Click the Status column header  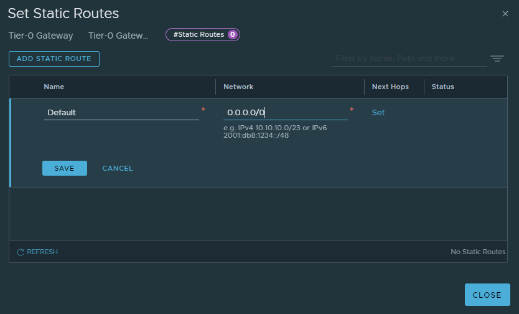click(442, 87)
